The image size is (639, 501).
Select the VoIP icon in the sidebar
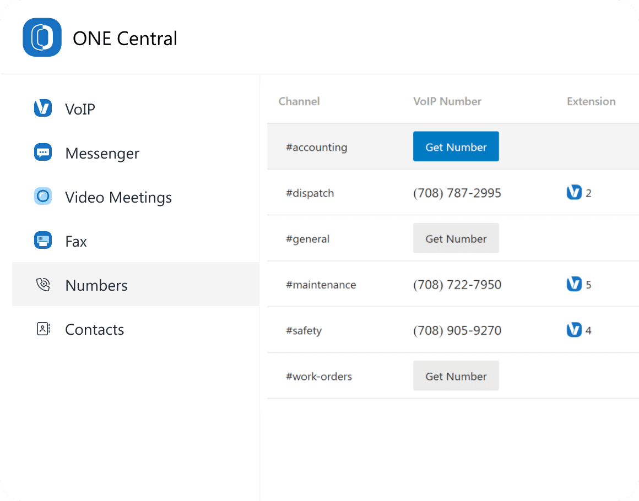pos(42,108)
